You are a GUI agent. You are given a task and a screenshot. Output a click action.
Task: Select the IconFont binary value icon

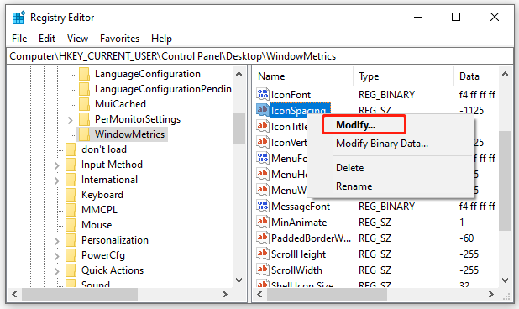(x=263, y=94)
